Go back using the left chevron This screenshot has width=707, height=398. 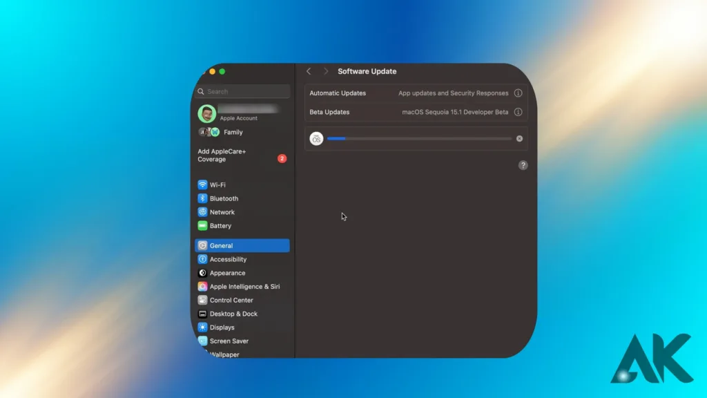click(309, 71)
